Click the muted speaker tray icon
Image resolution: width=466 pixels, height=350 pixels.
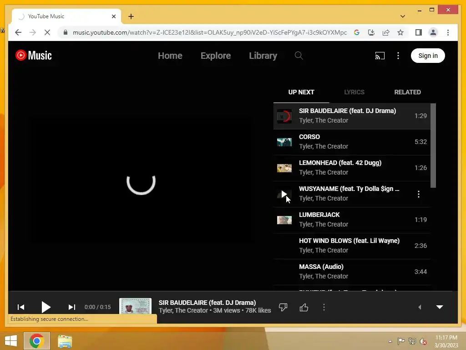pos(423,341)
